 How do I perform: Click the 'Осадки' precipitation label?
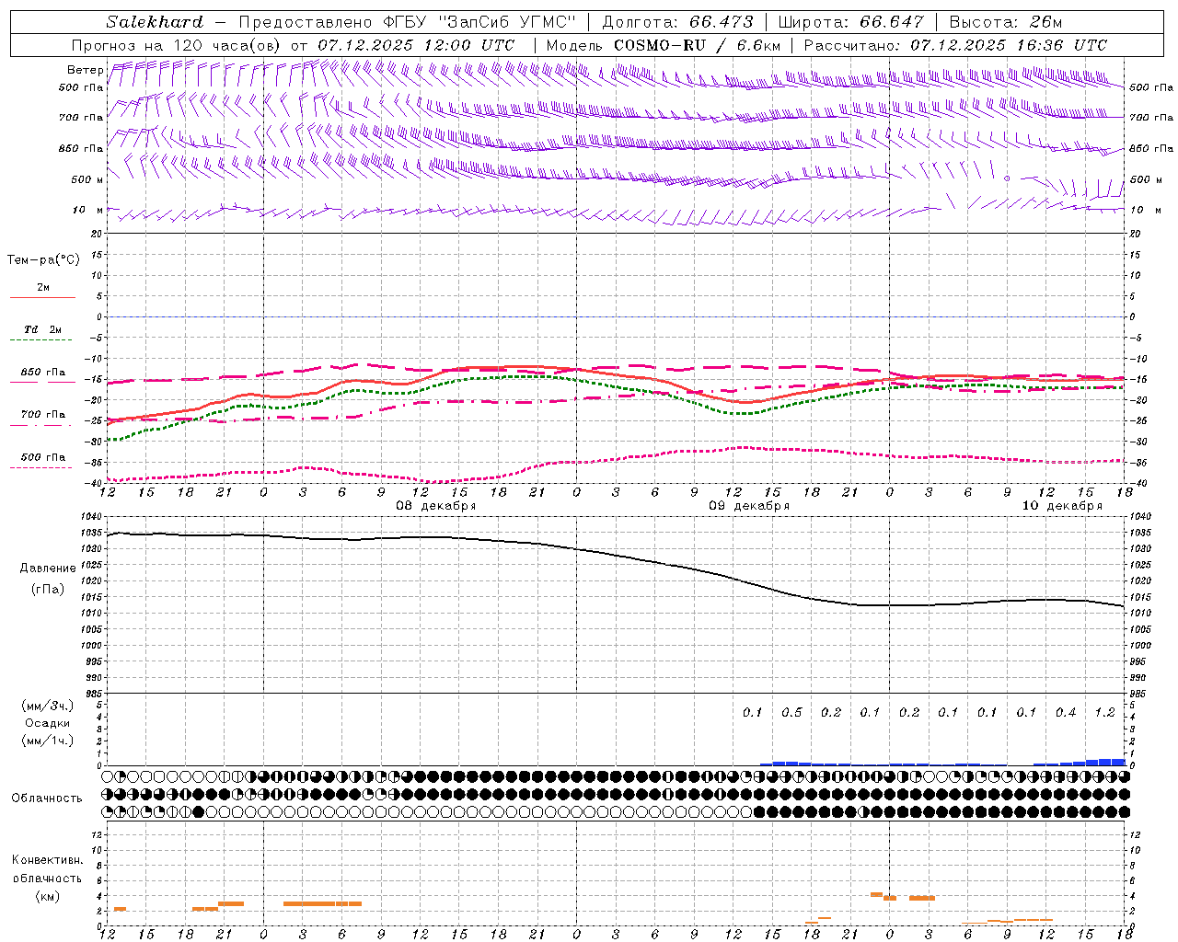[x=48, y=723]
